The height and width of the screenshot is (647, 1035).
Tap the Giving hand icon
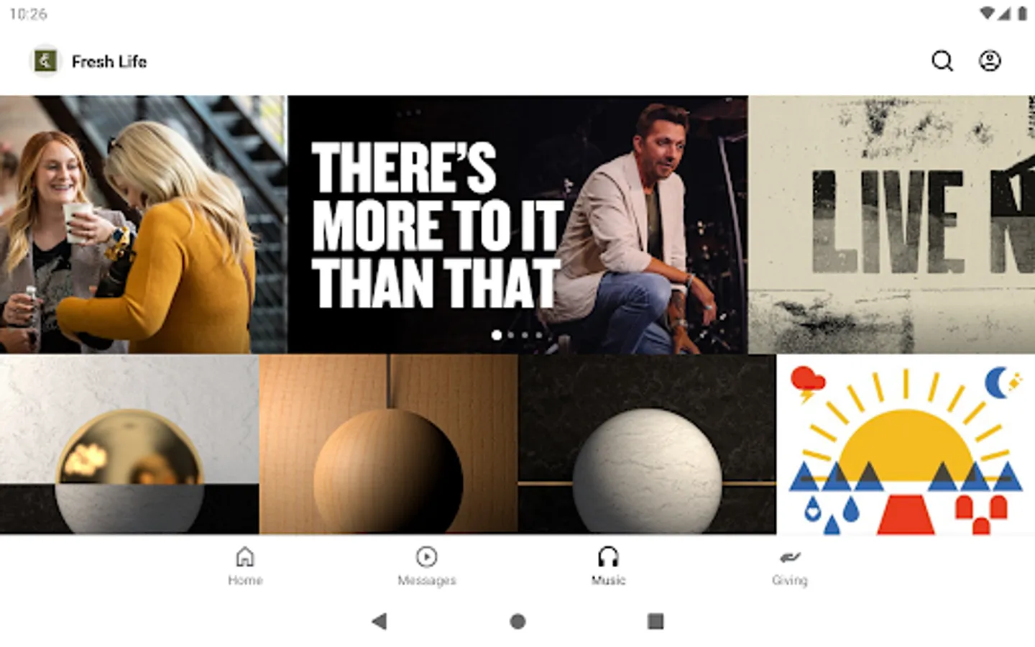pyautogui.click(x=790, y=556)
